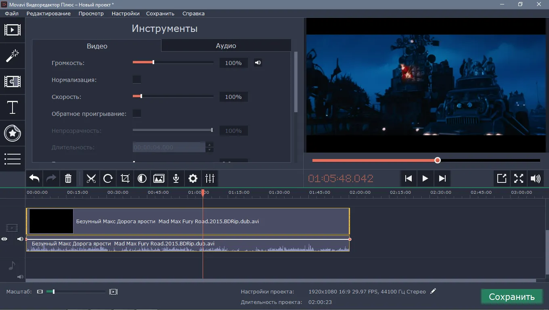
Task: Click the Record audio microphone icon
Action: coord(176,178)
